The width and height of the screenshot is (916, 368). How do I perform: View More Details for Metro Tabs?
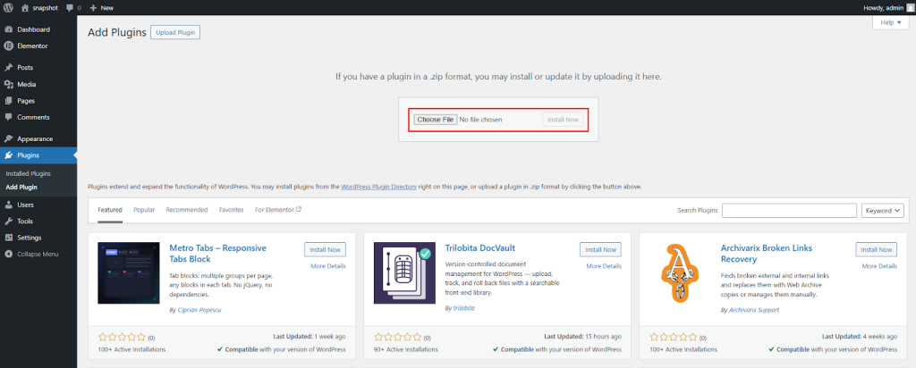pos(327,266)
